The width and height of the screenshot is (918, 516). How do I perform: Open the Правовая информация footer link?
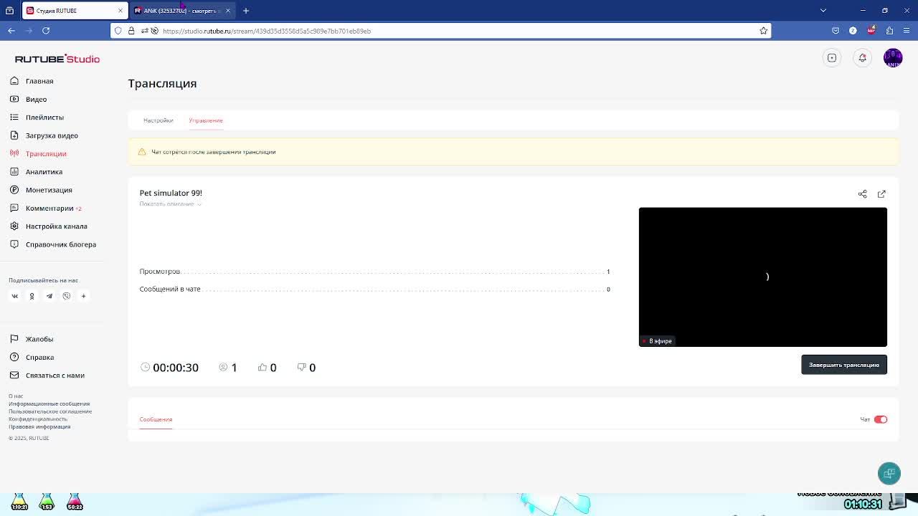[x=39, y=426]
